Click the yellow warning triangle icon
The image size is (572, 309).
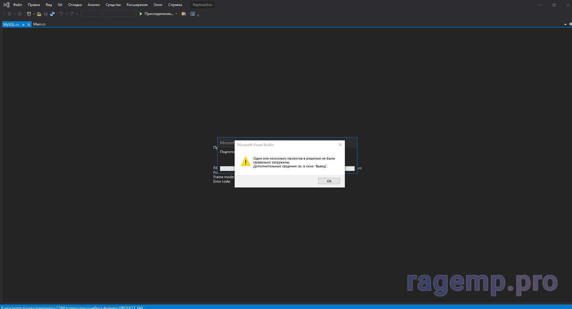pos(246,161)
